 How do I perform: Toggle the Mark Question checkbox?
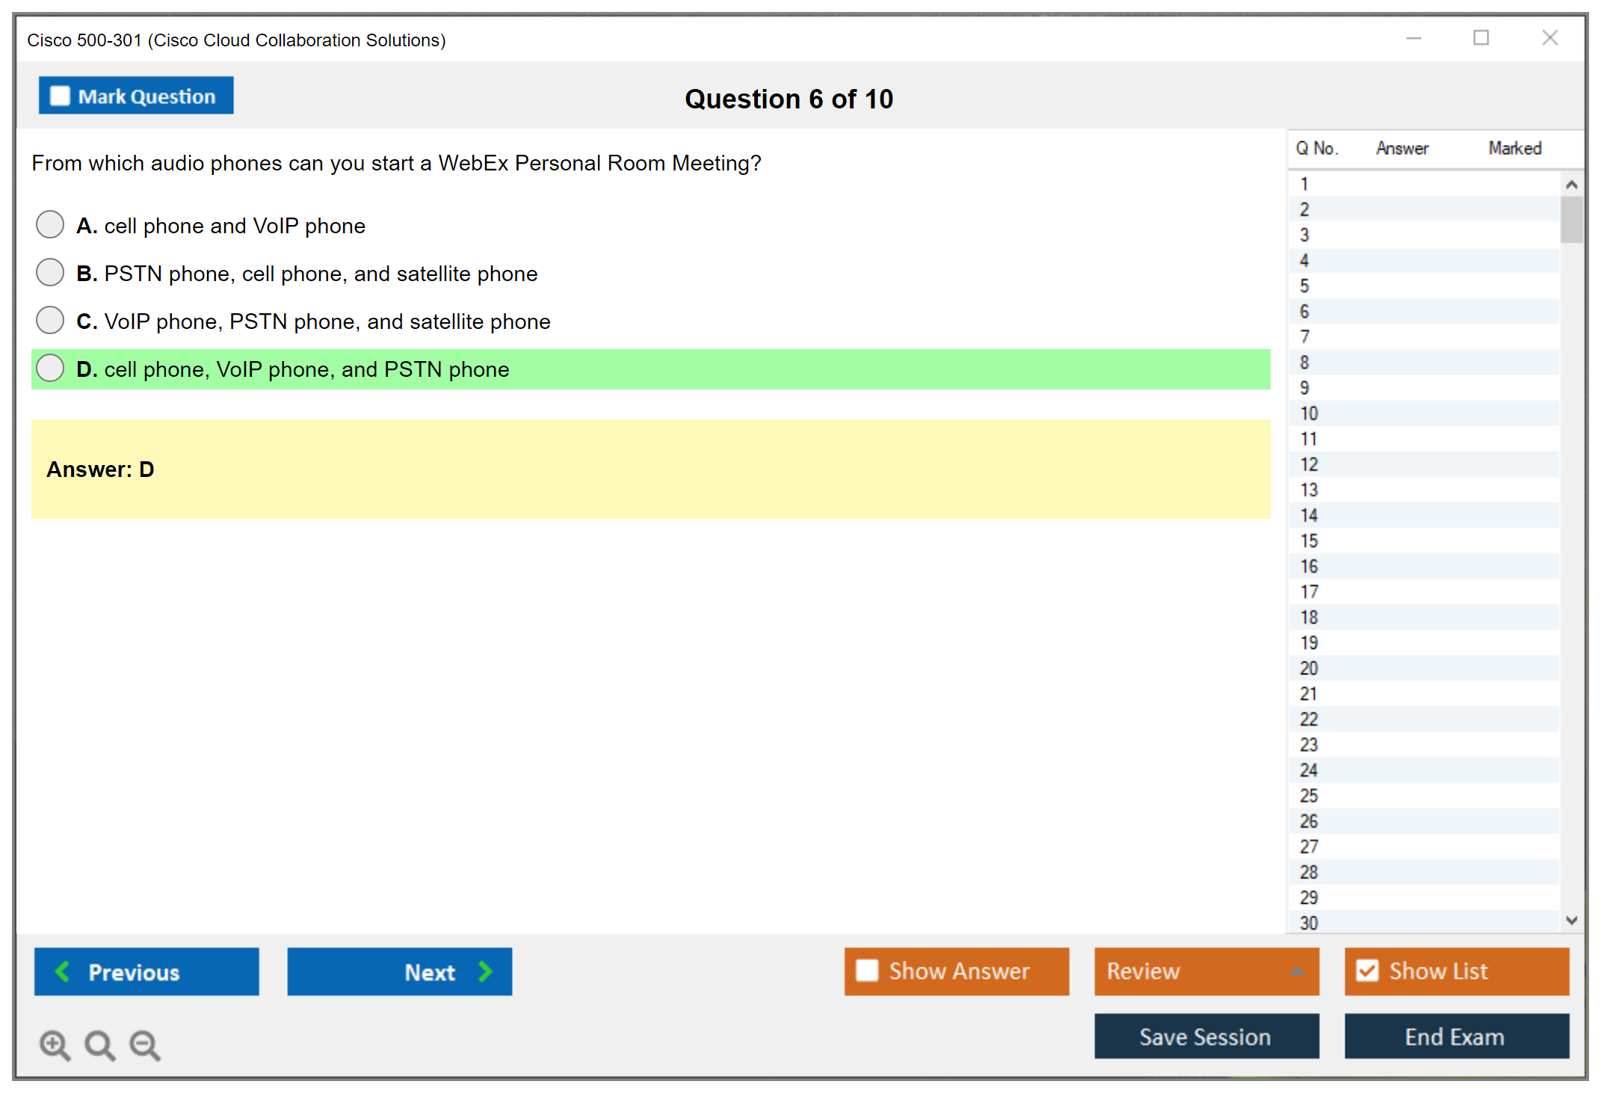coord(60,96)
